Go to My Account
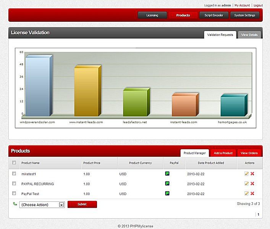This screenshot has width=270, height=229. [242, 5]
